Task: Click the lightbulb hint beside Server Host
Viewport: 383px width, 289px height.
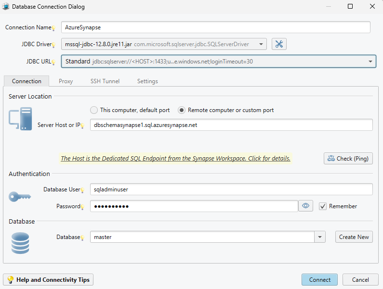Action: point(82,126)
